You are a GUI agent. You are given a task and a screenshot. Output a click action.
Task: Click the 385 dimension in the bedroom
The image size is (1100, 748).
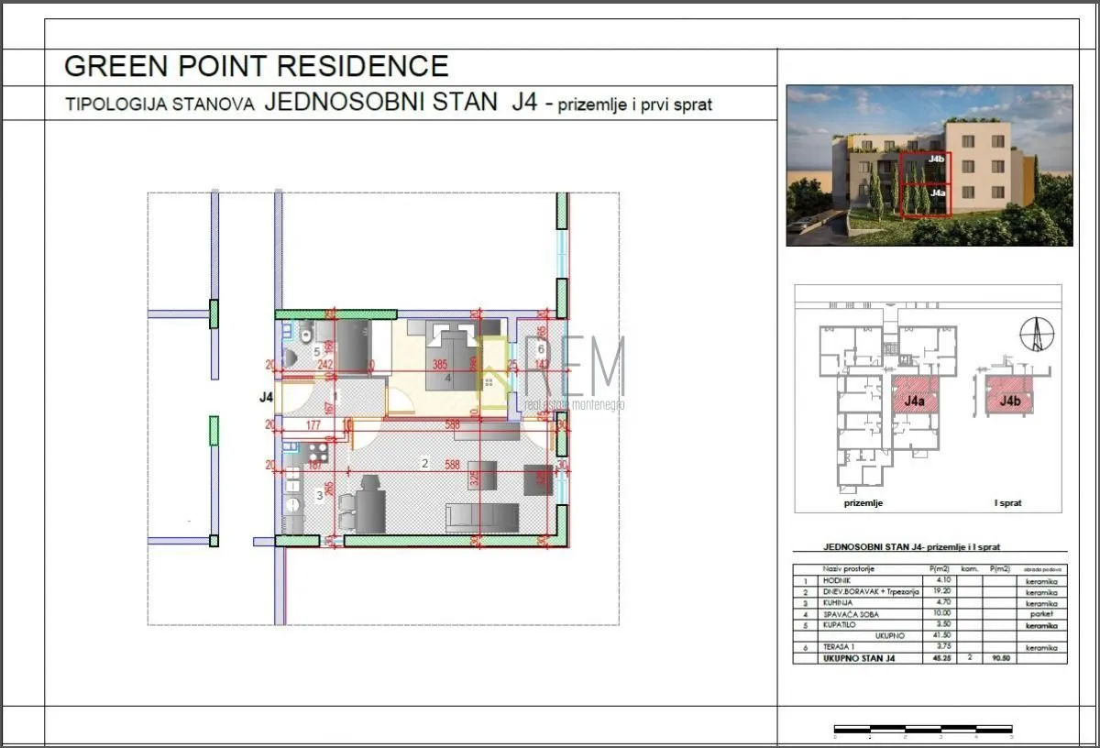point(439,365)
